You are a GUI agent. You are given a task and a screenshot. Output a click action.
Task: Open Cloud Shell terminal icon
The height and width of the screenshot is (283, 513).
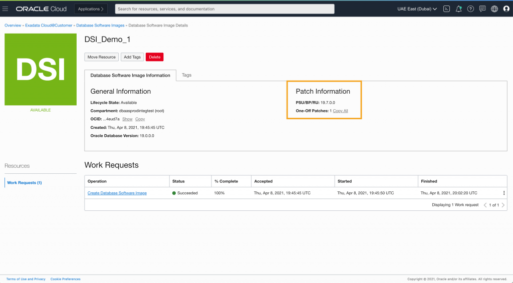point(446,9)
